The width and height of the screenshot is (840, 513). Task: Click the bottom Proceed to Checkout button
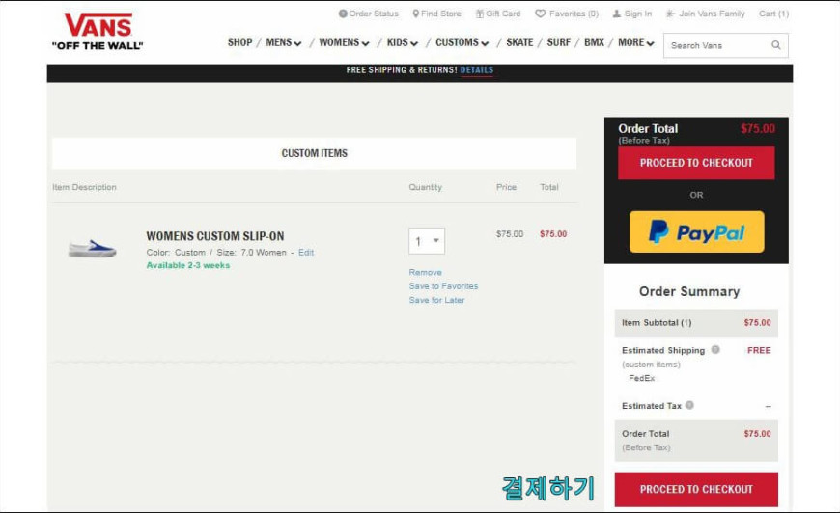pos(696,489)
